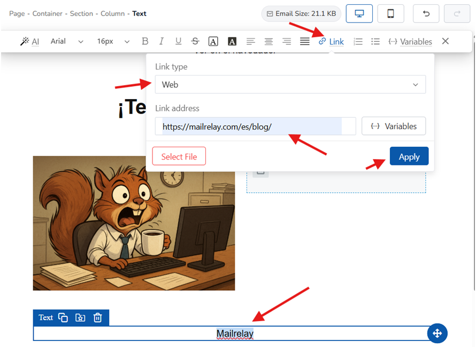Go to Column in breadcrumb
This screenshot has height=348, width=476.
[x=113, y=14]
